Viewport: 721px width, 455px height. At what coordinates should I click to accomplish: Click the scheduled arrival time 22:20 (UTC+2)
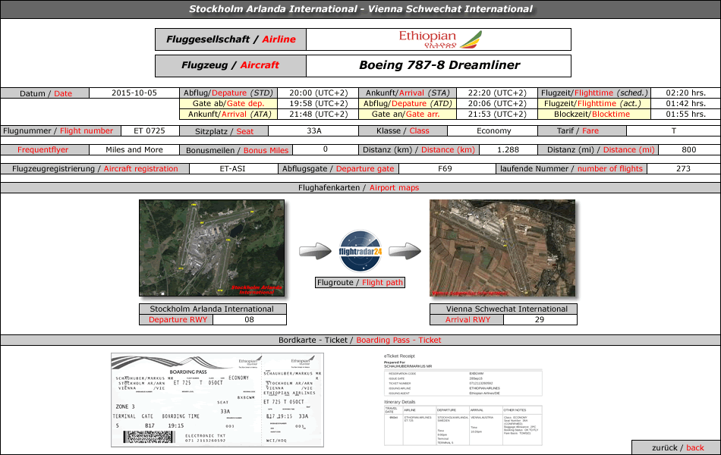click(x=497, y=93)
